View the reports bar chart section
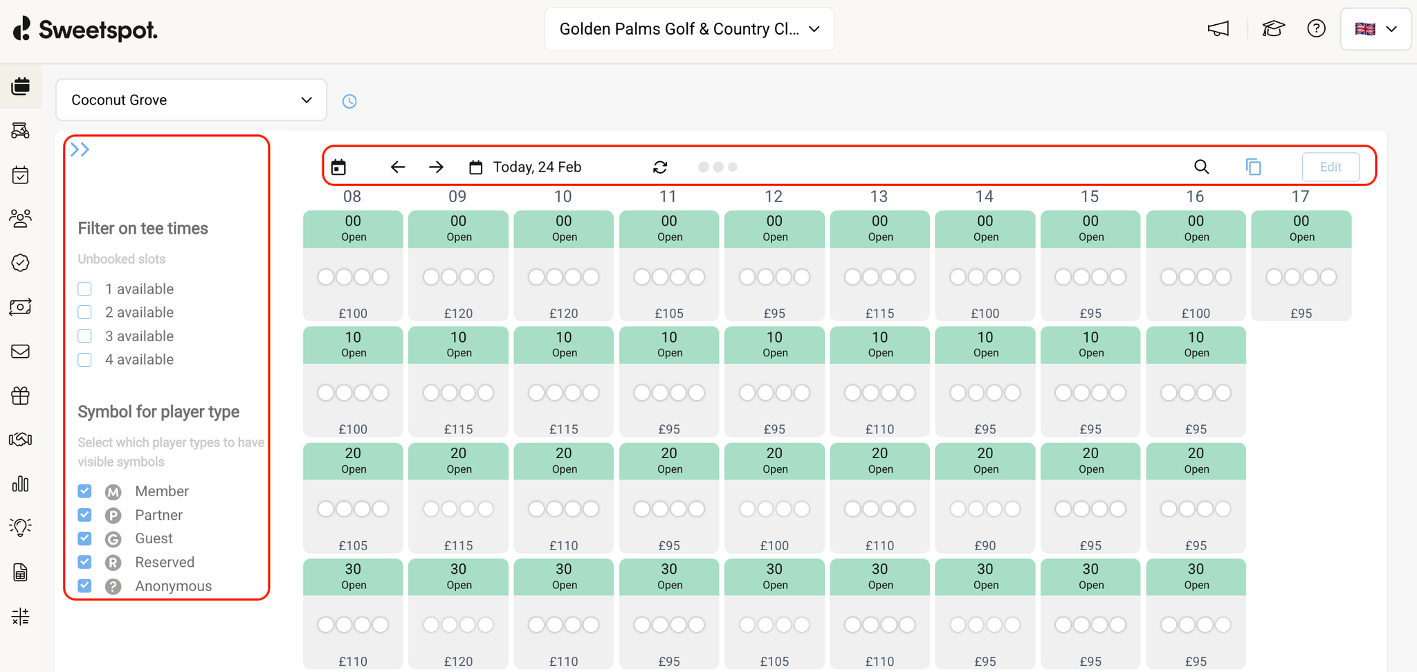 tap(21, 484)
